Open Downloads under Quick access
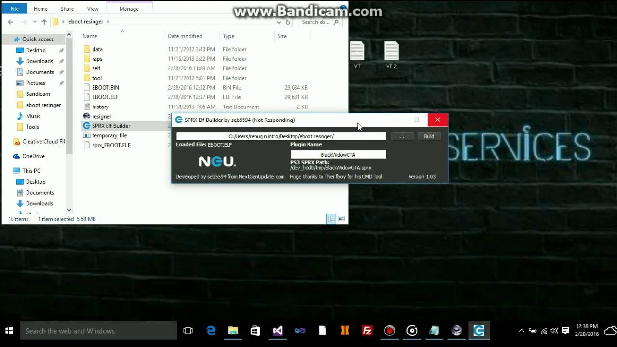The height and width of the screenshot is (347, 617). click(40, 61)
